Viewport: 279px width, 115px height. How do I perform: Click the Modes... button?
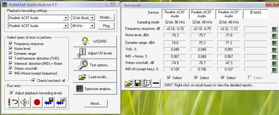(x=106, y=17)
